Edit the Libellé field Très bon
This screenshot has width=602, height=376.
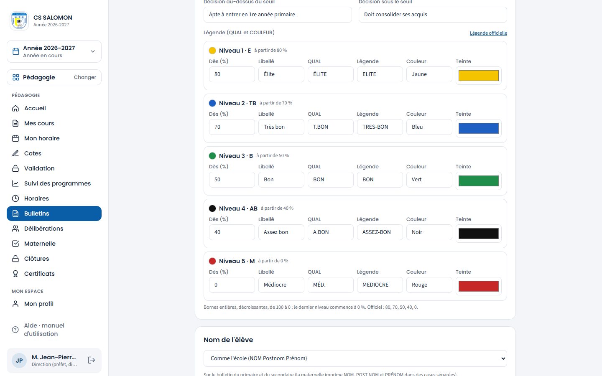point(281,127)
